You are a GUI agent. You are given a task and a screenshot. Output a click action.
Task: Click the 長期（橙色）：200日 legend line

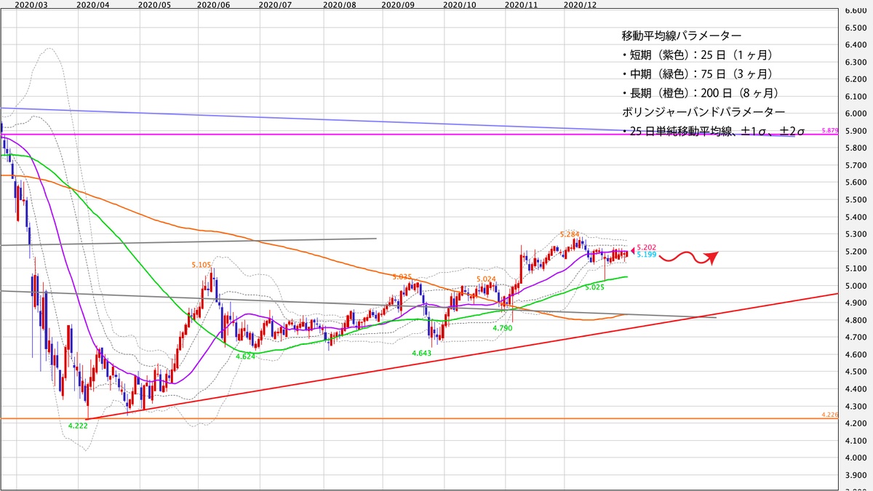click(701, 92)
